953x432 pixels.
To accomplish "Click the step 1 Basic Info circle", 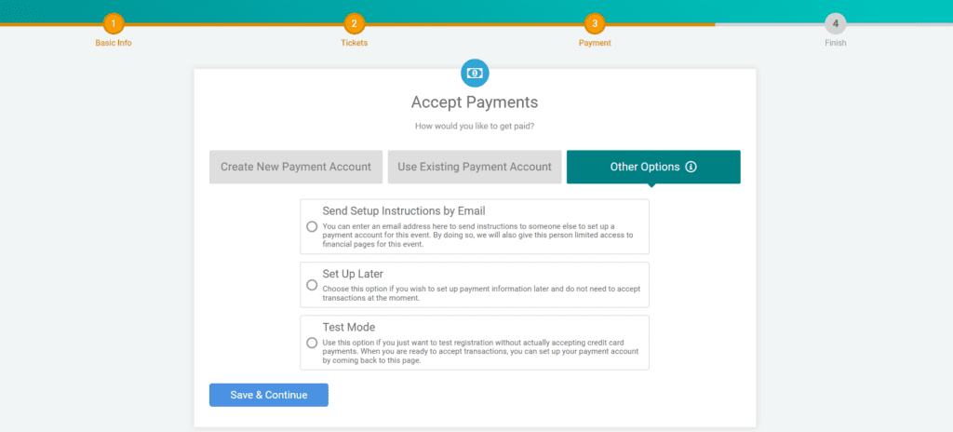I will (x=113, y=23).
